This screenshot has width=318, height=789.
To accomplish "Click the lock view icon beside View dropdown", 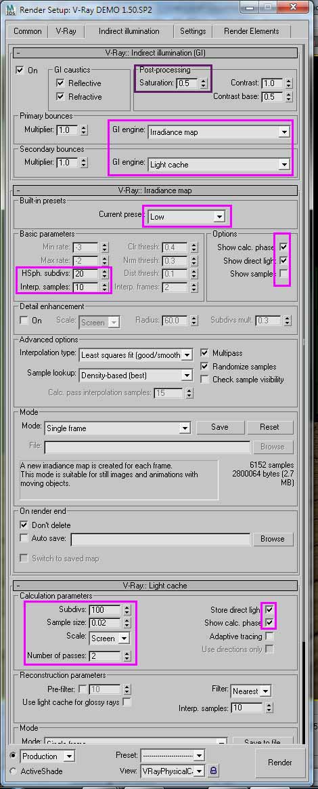I will pos(213,771).
